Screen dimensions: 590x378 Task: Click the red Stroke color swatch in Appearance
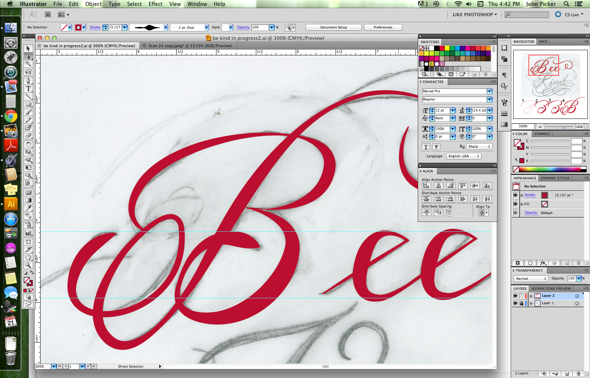click(545, 195)
